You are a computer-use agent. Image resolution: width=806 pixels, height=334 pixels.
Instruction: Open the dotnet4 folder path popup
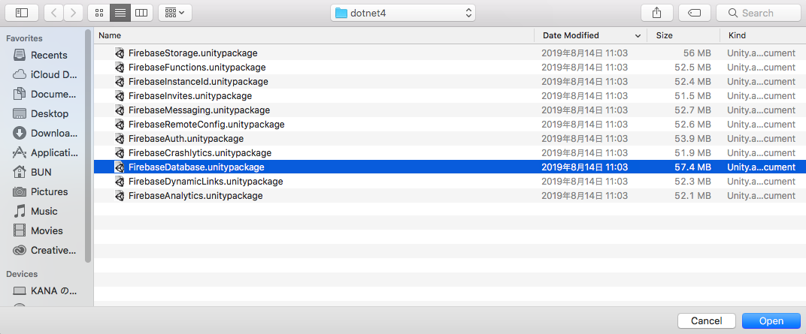(x=403, y=13)
